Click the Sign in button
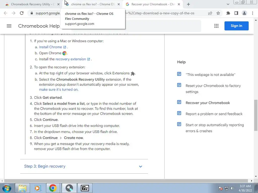 click(x=236, y=26)
